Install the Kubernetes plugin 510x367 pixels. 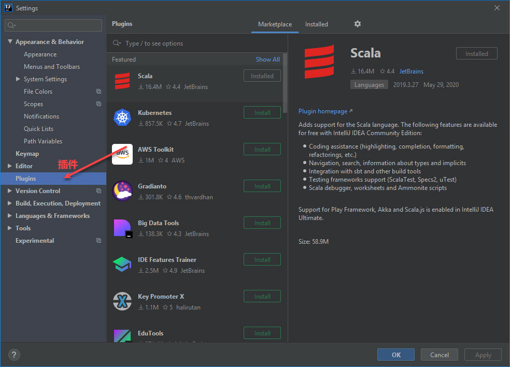click(262, 113)
